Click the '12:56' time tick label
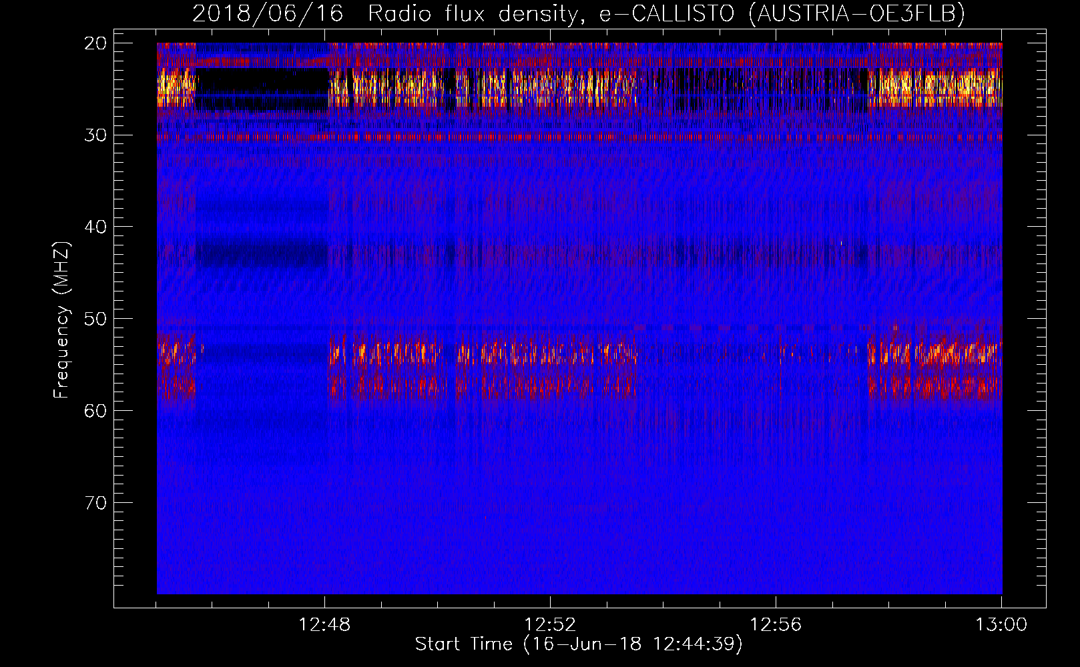This screenshot has height=667, width=1080. point(776,625)
